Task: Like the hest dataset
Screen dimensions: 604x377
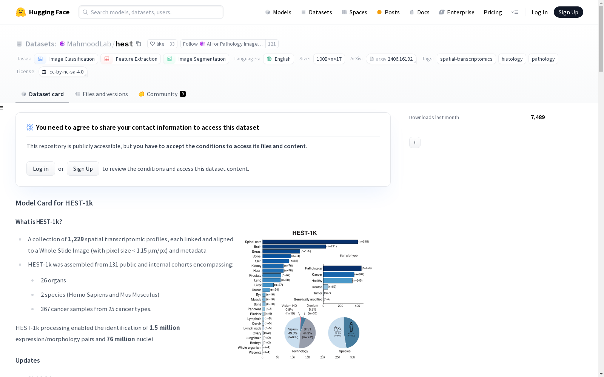Action: click(x=157, y=44)
